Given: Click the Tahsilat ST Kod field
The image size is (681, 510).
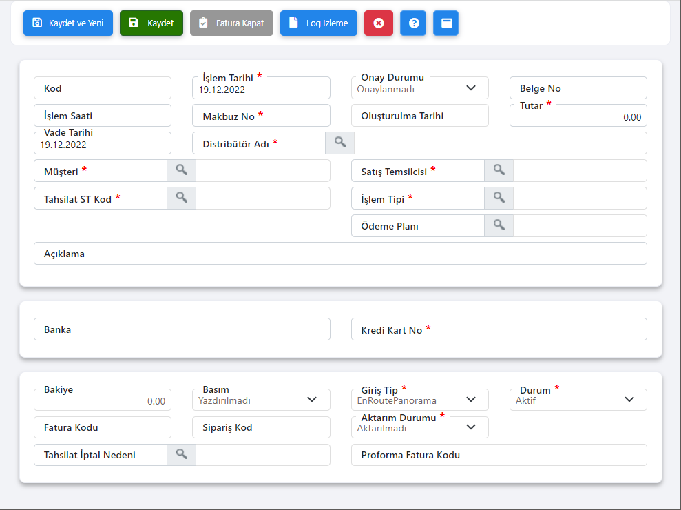Looking at the screenshot, I should [x=101, y=198].
